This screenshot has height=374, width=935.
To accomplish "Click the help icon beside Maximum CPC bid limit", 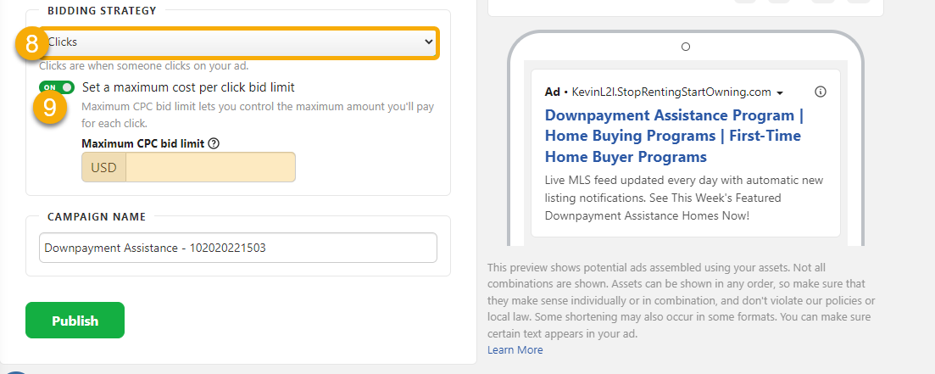I will 214,143.
